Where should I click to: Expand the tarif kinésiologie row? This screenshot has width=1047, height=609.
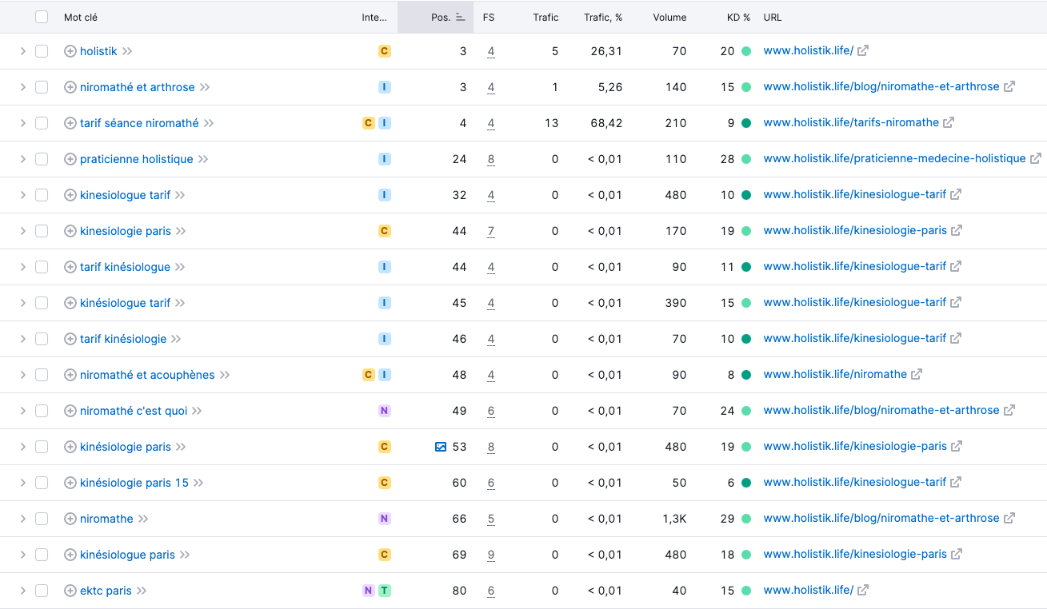click(22, 339)
